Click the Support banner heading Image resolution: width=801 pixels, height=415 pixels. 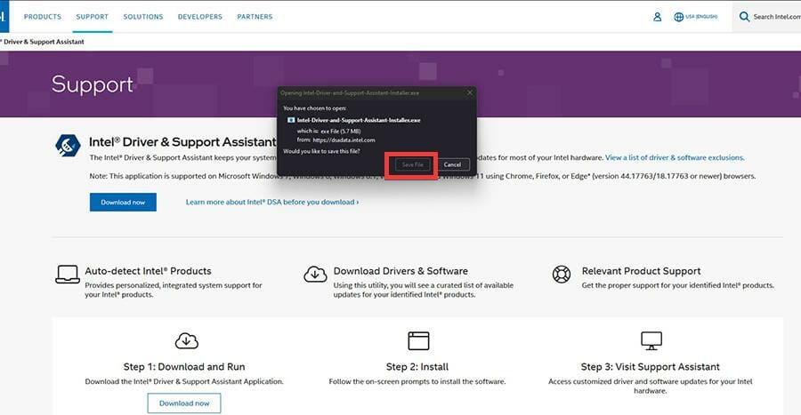pos(93,84)
